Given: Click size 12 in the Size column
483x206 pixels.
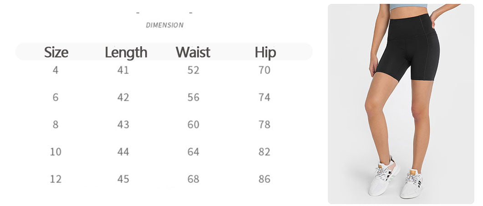Looking at the screenshot, I should click(56, 179).
